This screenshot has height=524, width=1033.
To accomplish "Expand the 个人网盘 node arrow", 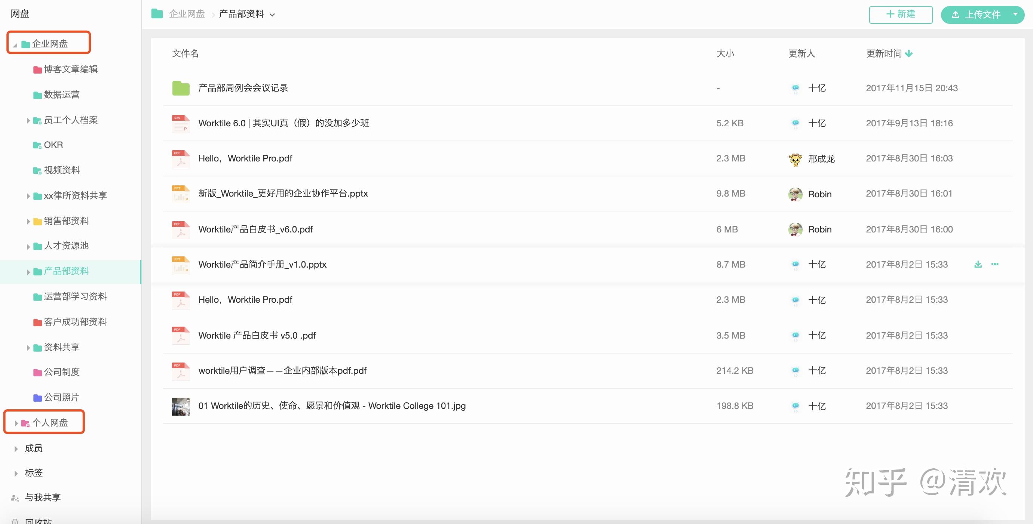I will (x=16, y=423).
